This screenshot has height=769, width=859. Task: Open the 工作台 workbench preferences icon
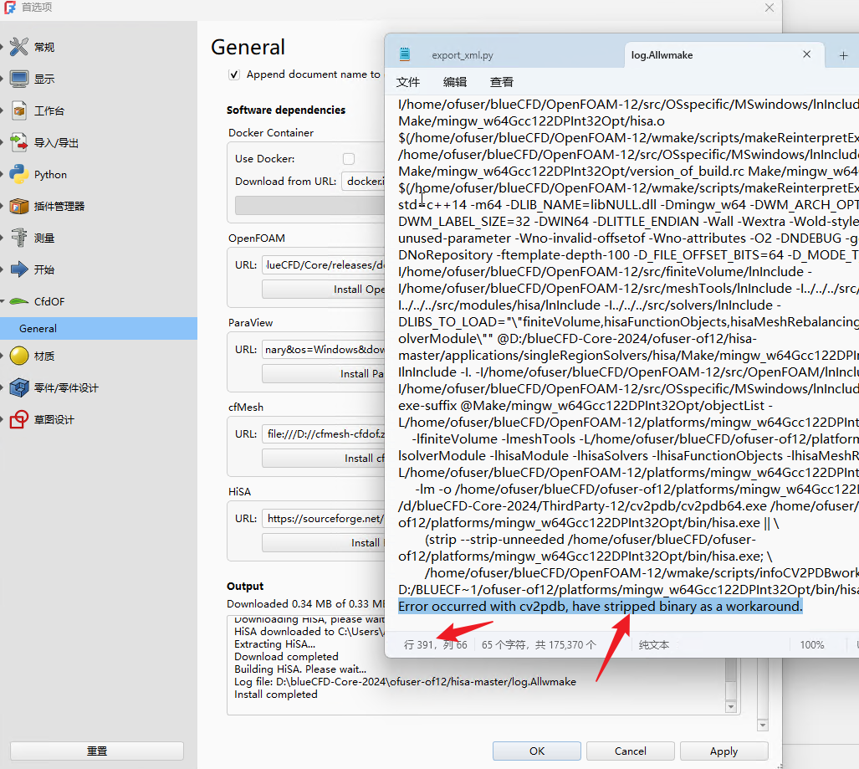[18, 110]
